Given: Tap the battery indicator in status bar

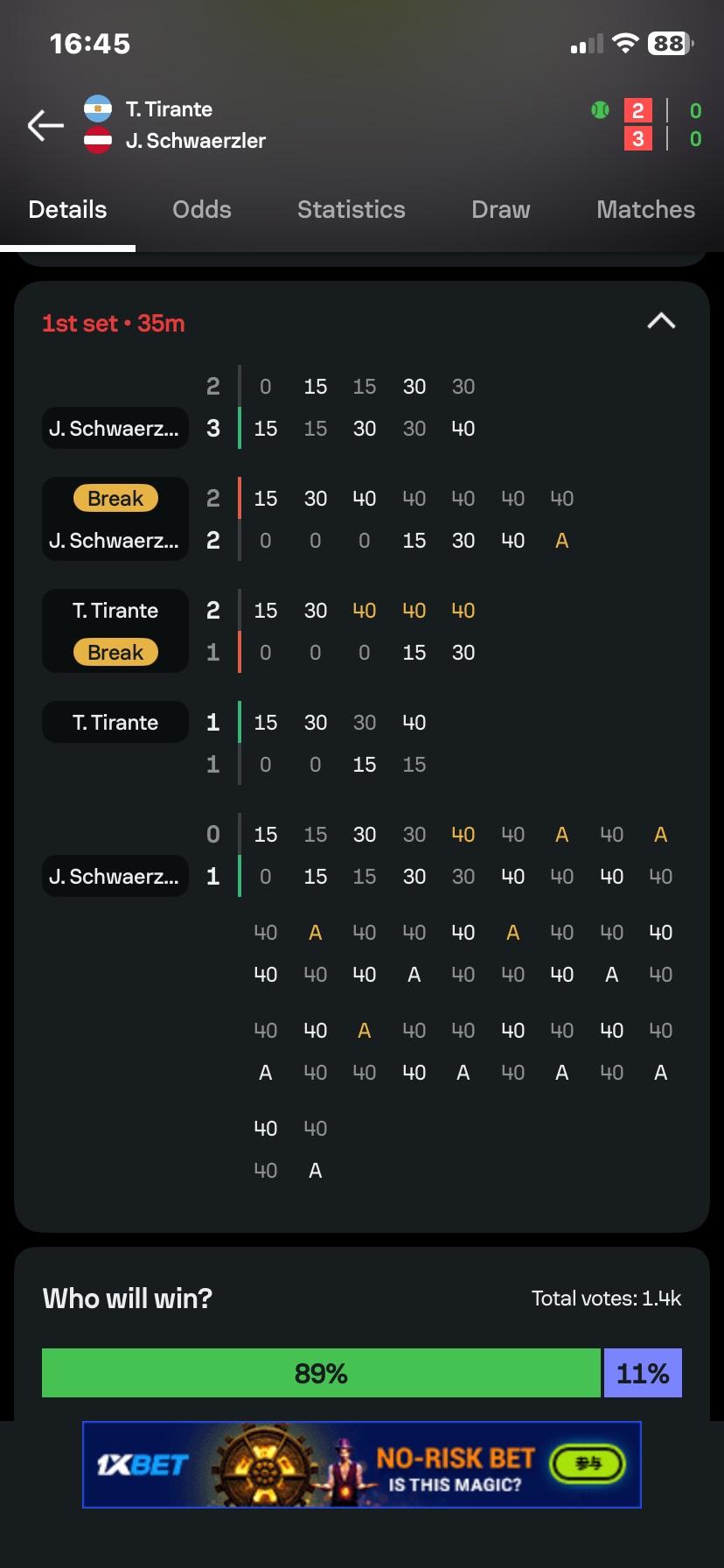Looking at the screenshot, I should point(670,44).
